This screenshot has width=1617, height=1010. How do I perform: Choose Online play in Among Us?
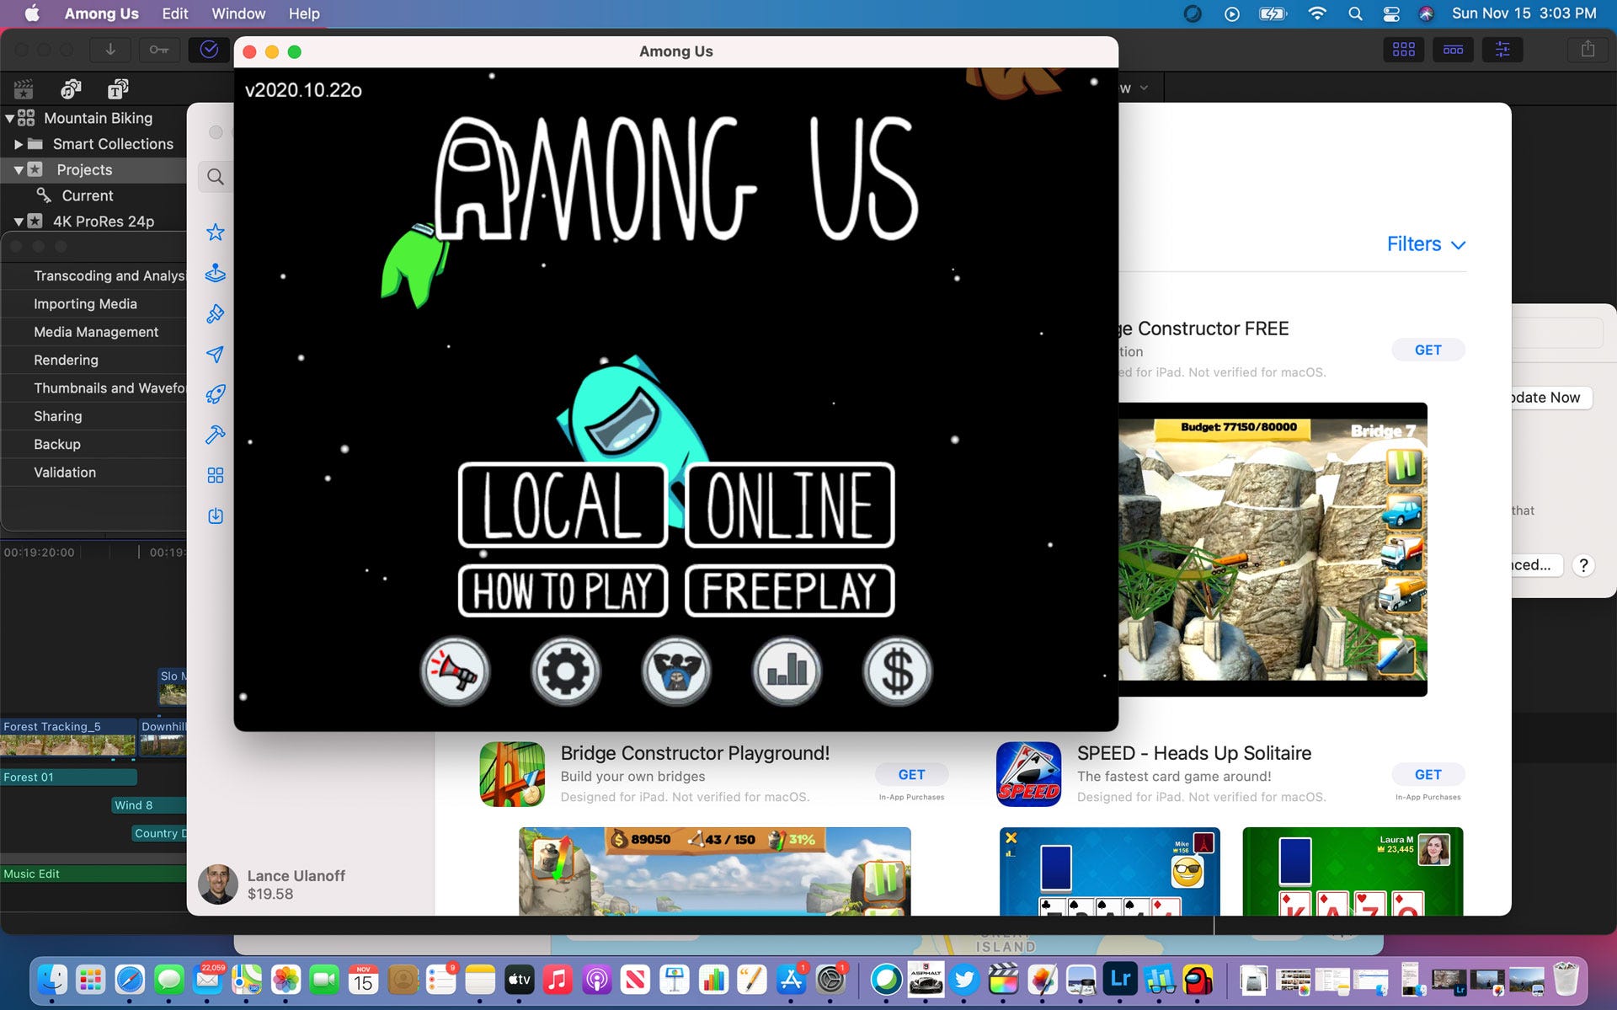789,505
